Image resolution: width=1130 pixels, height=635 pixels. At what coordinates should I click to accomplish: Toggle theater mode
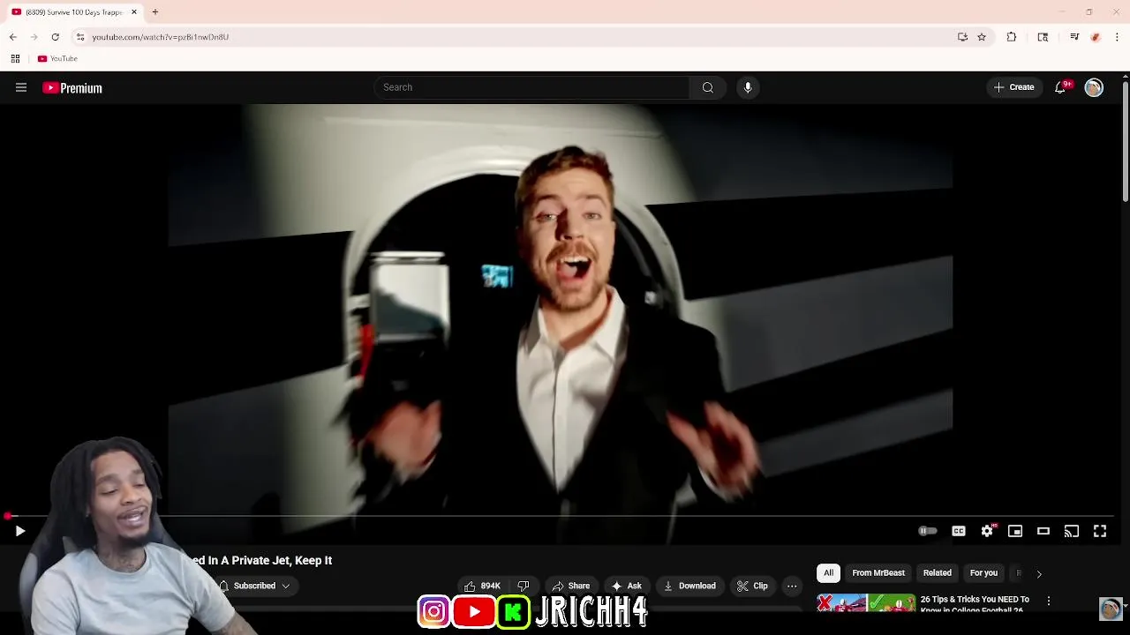(1043, 531)
